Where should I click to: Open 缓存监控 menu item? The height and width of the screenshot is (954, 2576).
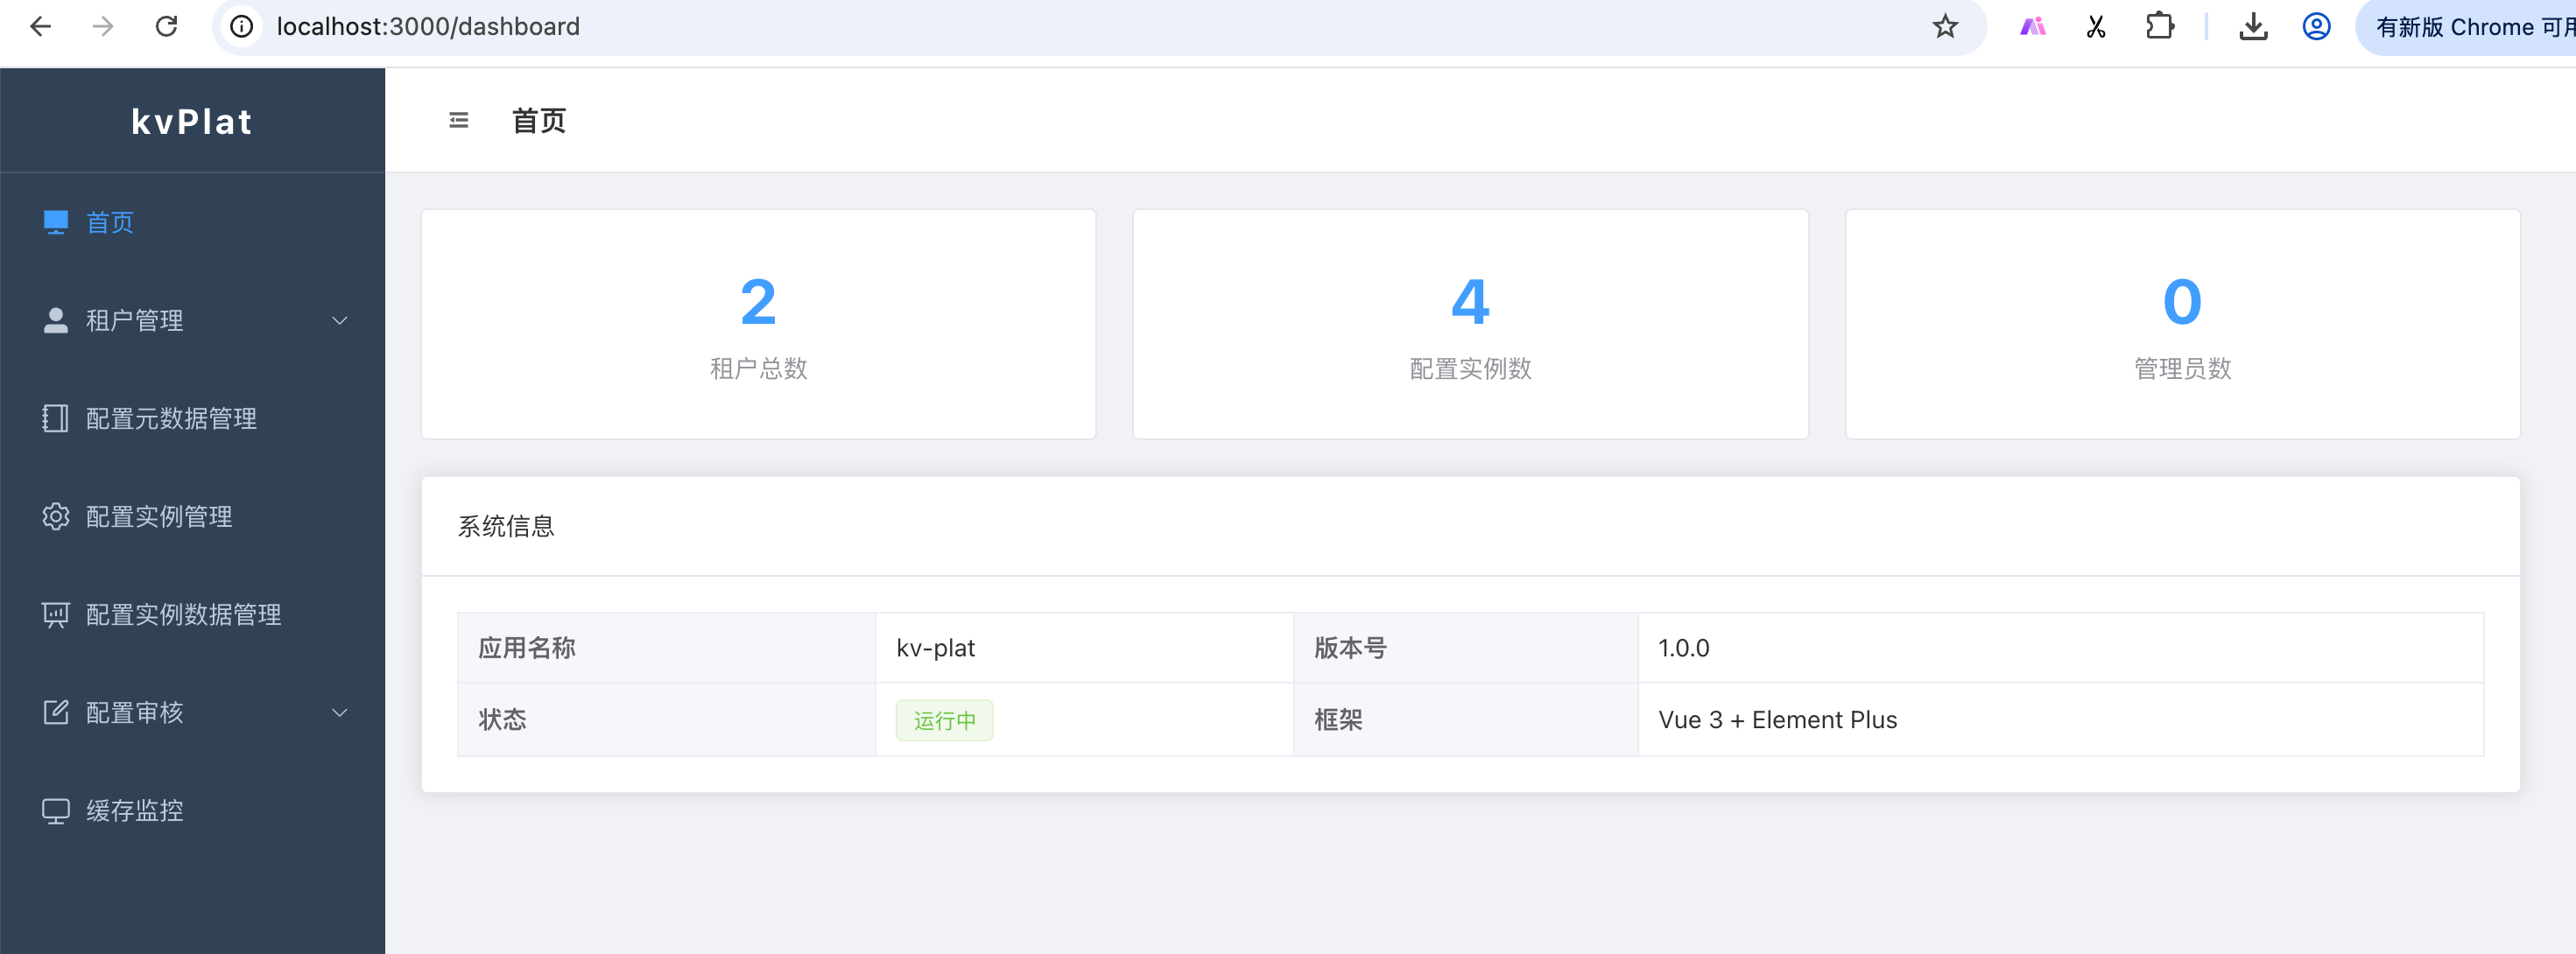coord(192,810)
